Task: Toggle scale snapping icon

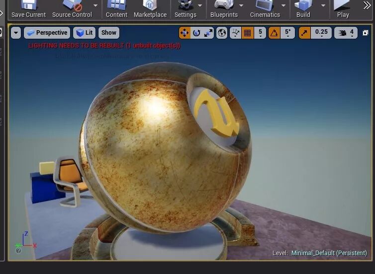Action: point(304,33)
